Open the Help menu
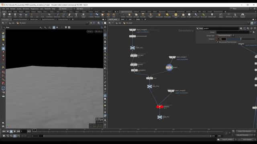The height and width of the screenshot is (144, 257). coord(53,9)
